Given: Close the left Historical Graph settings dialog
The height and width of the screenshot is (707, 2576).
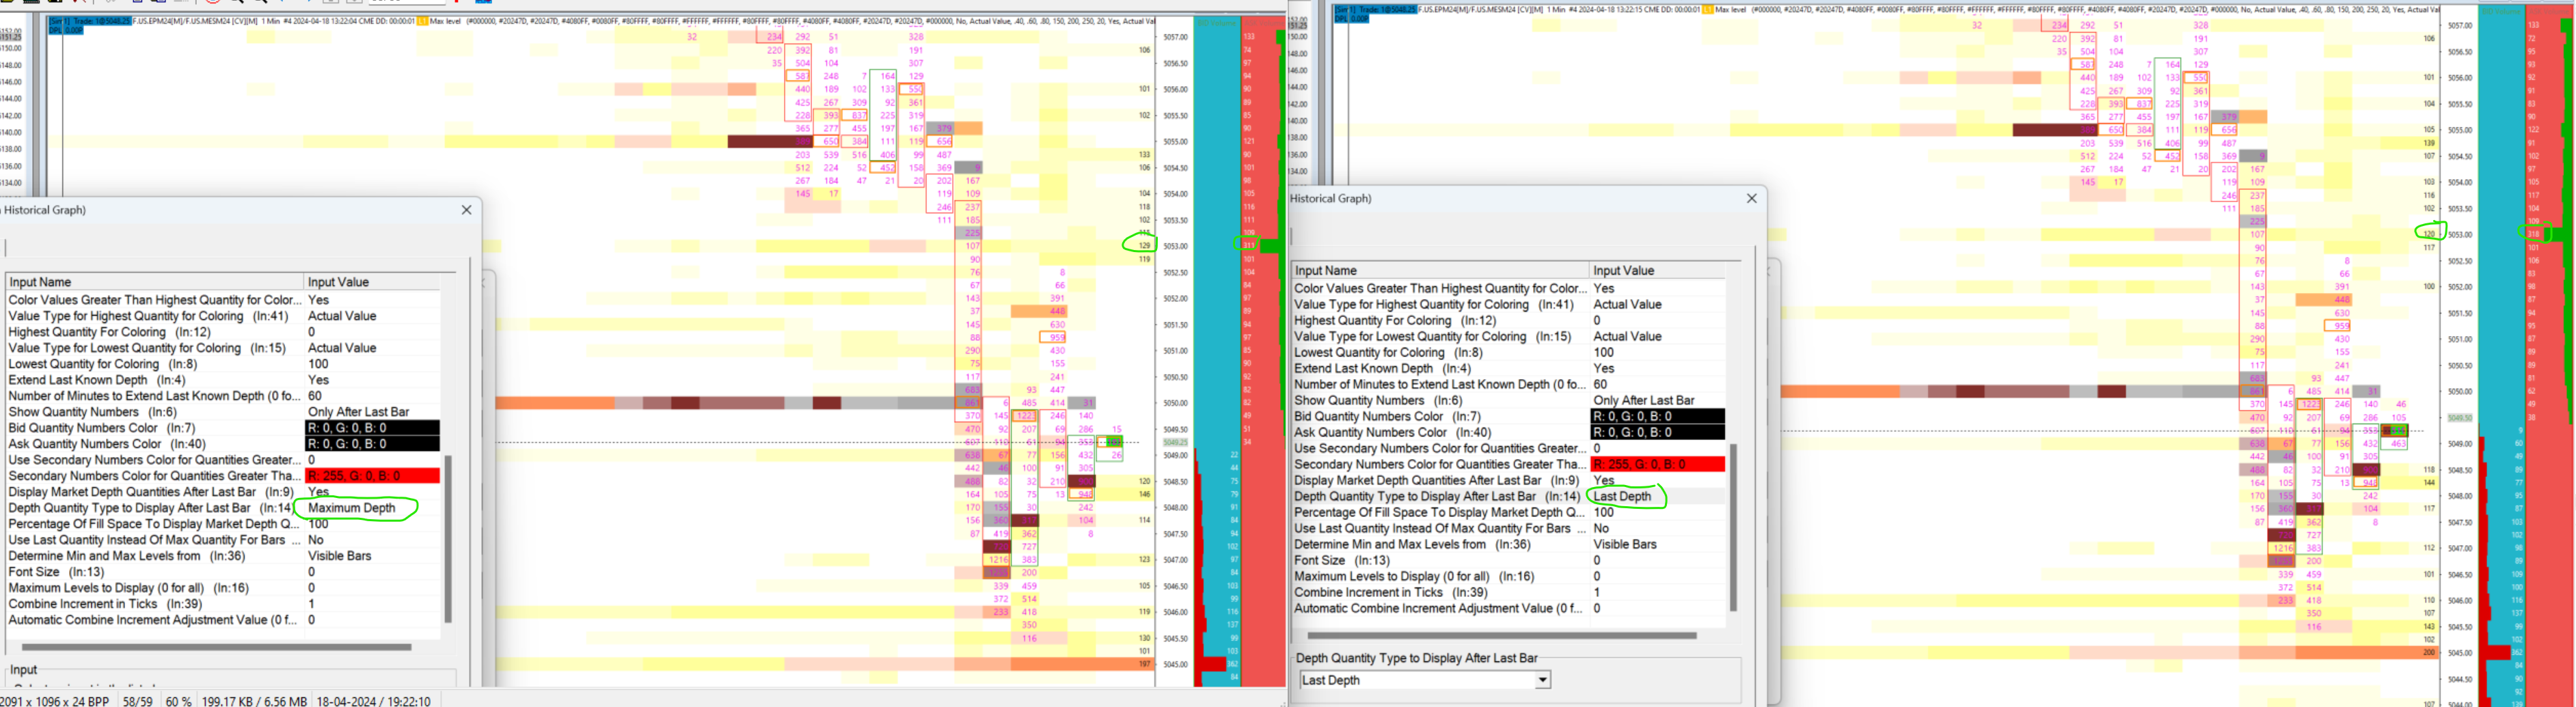Looking at the screenshot, I should click(466, 210).
